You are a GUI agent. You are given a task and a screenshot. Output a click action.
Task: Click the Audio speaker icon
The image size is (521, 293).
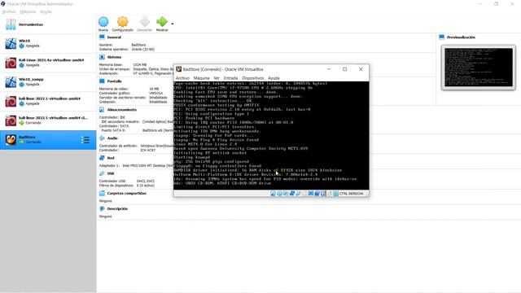(x=102, y=138)
